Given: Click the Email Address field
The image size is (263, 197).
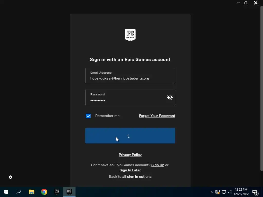Looking at the screenshot, I should (x=130, y=76).
